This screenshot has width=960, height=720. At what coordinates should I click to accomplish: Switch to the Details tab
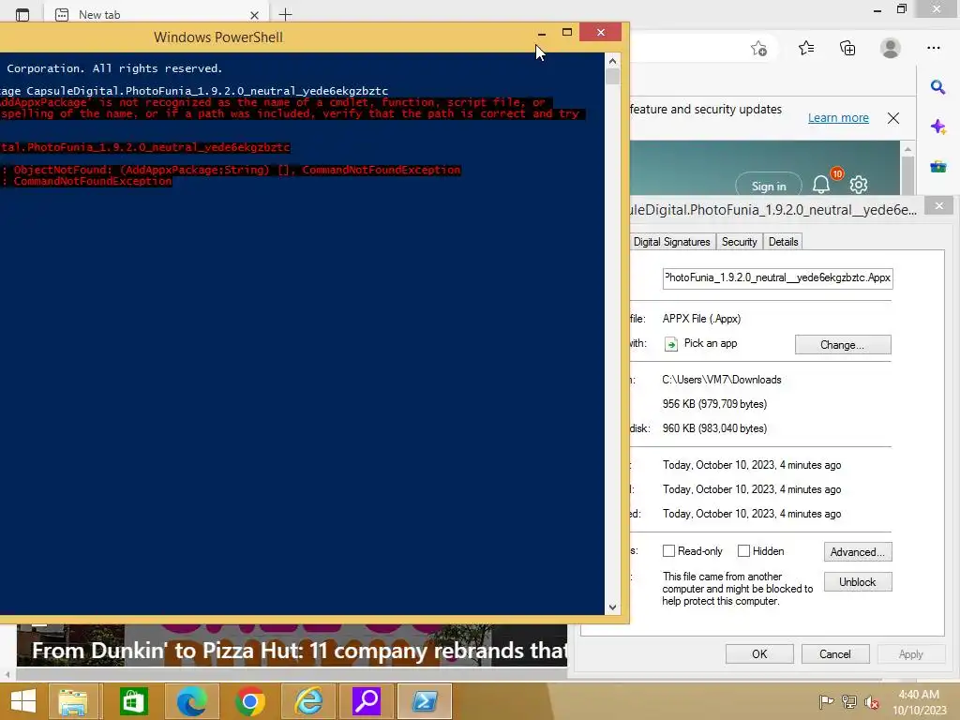[783, 242]
